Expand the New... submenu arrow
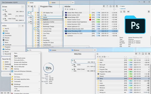 coord(39,53)
